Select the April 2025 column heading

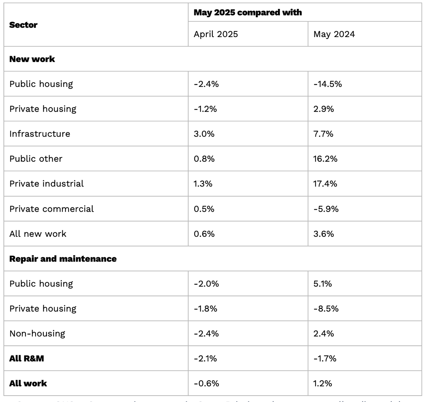point(216,34)
